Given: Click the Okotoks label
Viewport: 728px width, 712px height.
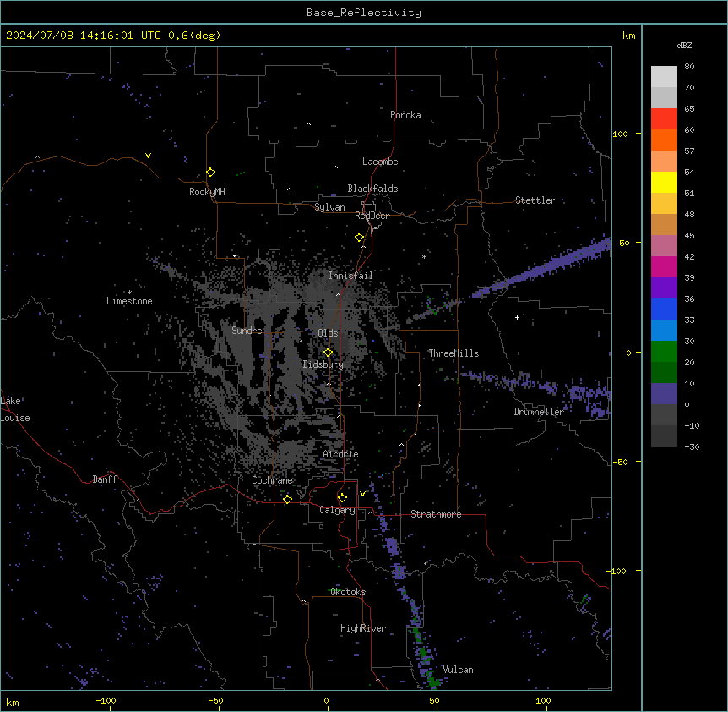Looking at the screenshot, I should (x=348, y=592).
